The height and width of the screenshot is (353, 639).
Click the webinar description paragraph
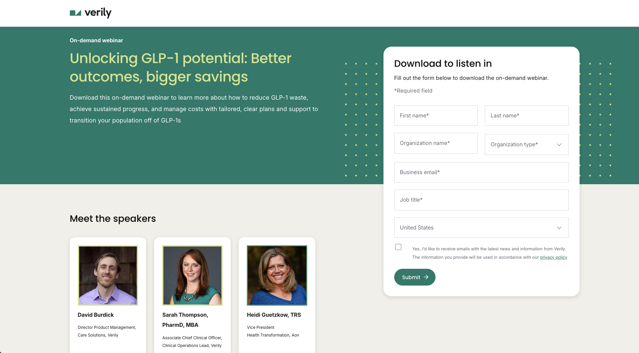point(194,109)
